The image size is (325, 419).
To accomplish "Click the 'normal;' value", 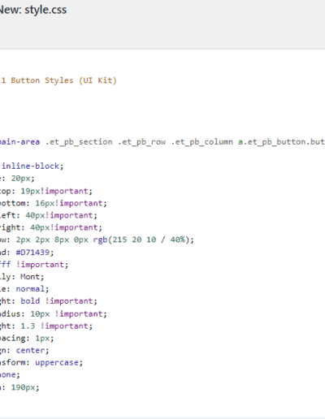I will [x=32, y=289].
